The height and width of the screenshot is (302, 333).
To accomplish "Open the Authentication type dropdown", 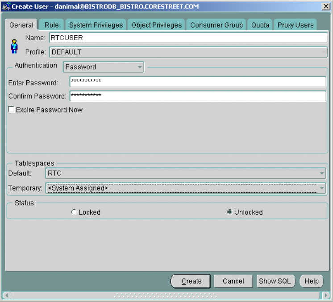I will click(140, 67).
